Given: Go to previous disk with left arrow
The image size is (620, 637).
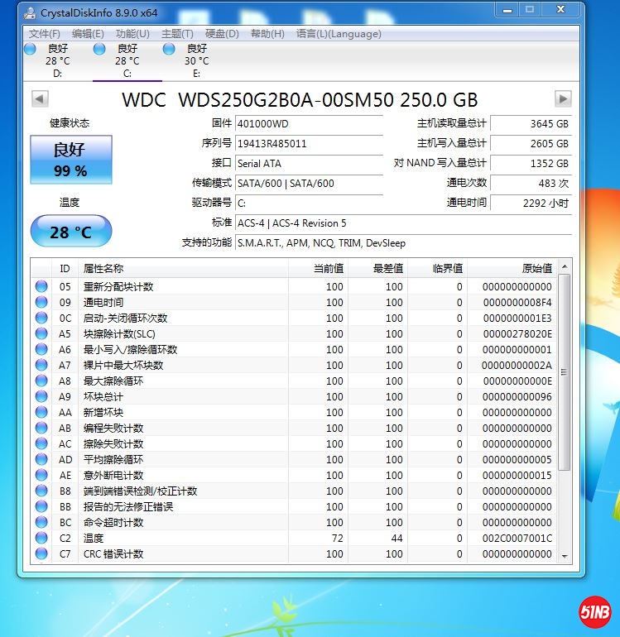Looking at the screenshot, I should point(39,99).
